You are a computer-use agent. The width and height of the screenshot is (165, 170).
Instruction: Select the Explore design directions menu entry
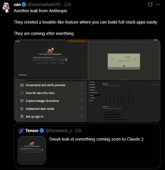pyautogui.click(x=51, y=101)
